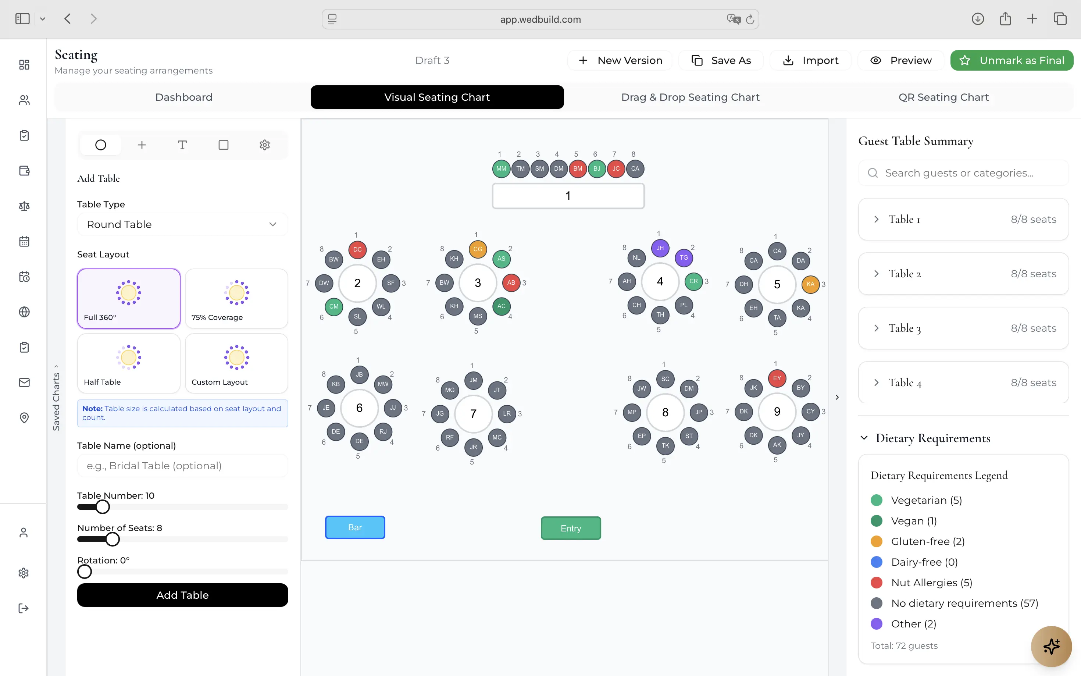
Task: Select the text T tool
Action: pos(182,145)
